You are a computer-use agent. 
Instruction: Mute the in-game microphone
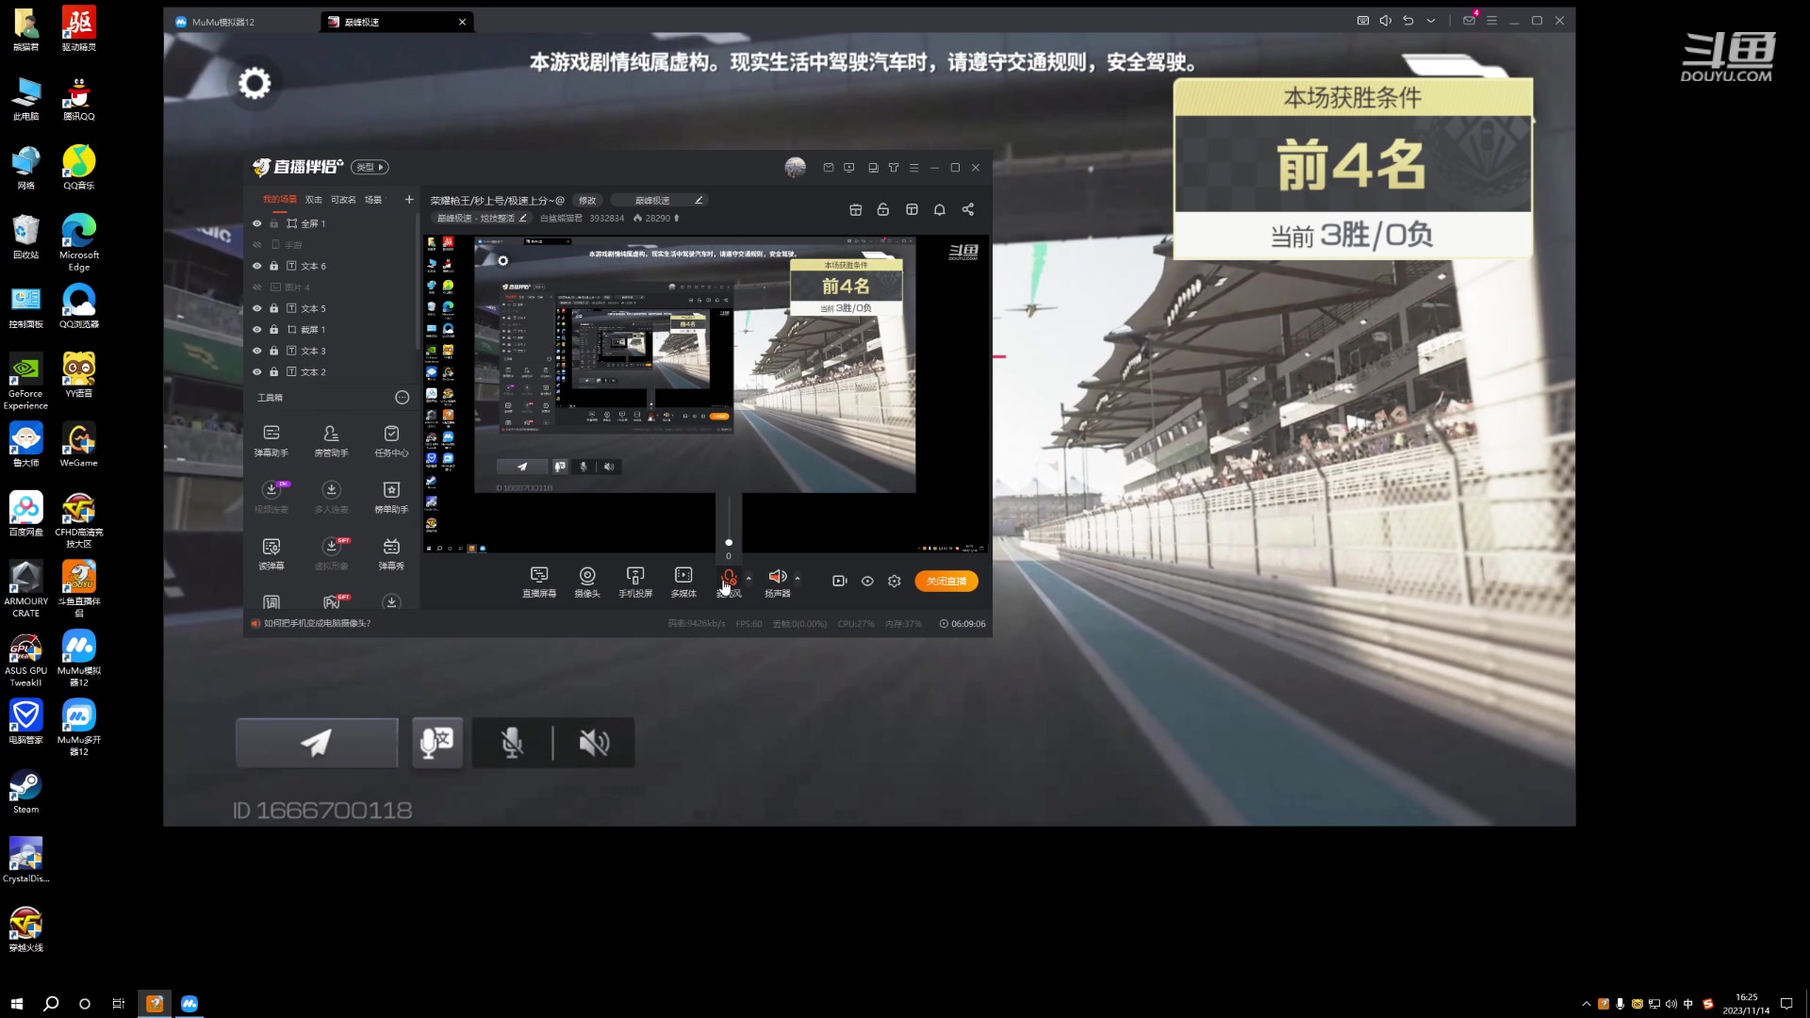512,743
